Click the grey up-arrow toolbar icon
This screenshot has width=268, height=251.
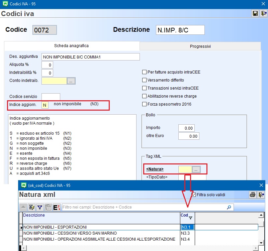pos(23,207)
